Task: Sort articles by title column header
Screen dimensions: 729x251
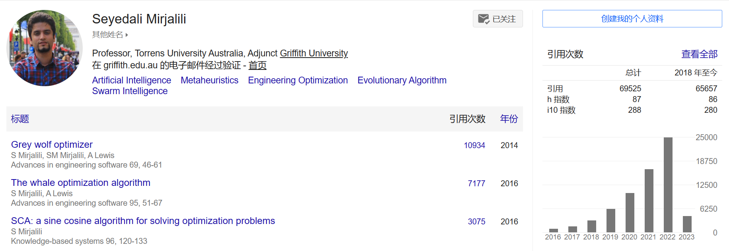Action: pos(20,119)
